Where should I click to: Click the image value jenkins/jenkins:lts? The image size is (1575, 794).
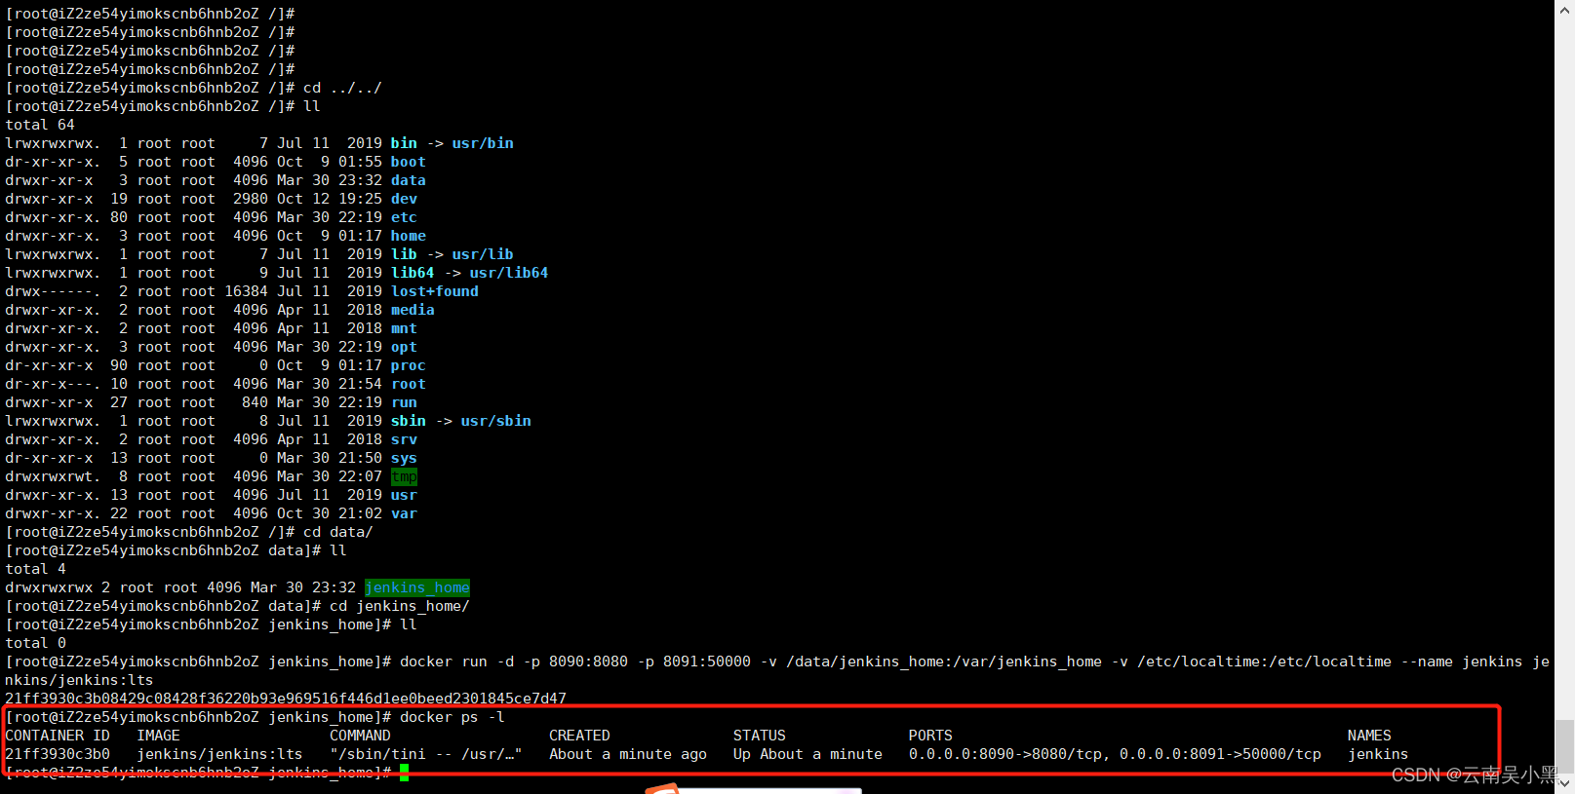click(x=219, y=754)
